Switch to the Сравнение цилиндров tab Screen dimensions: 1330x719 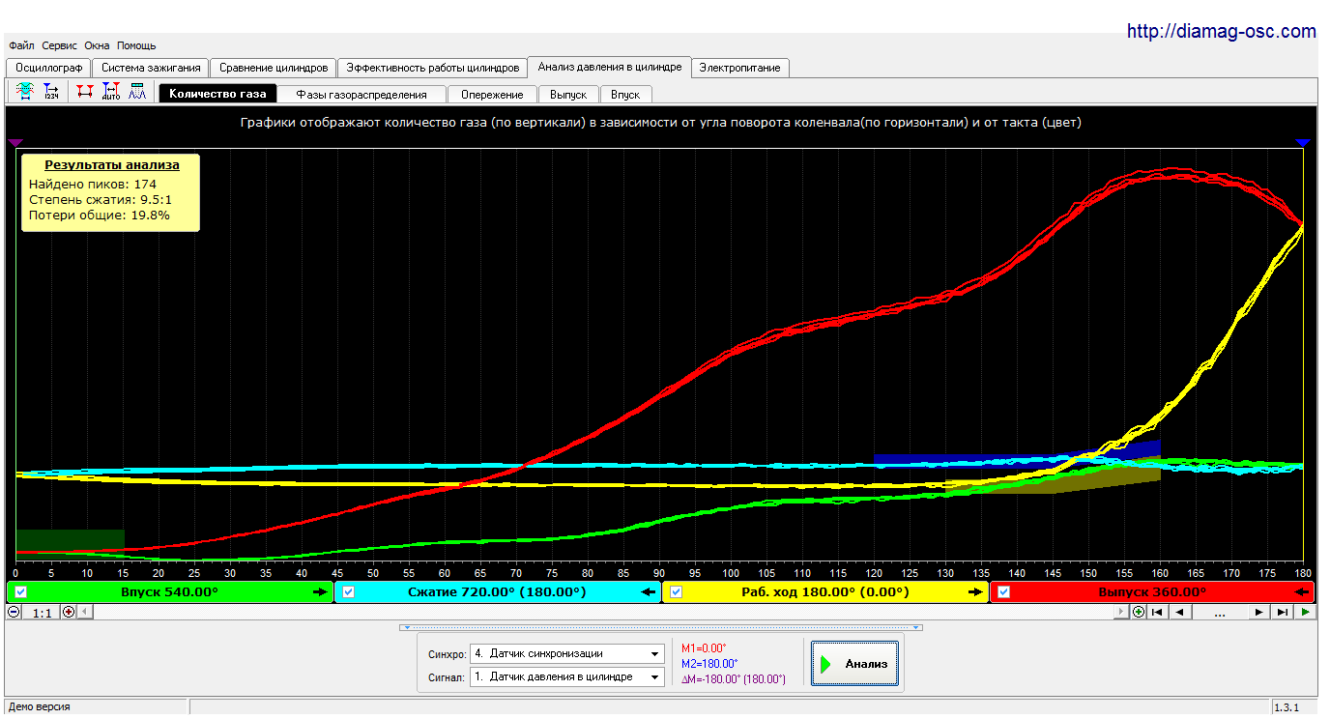(x=275, y=68)
